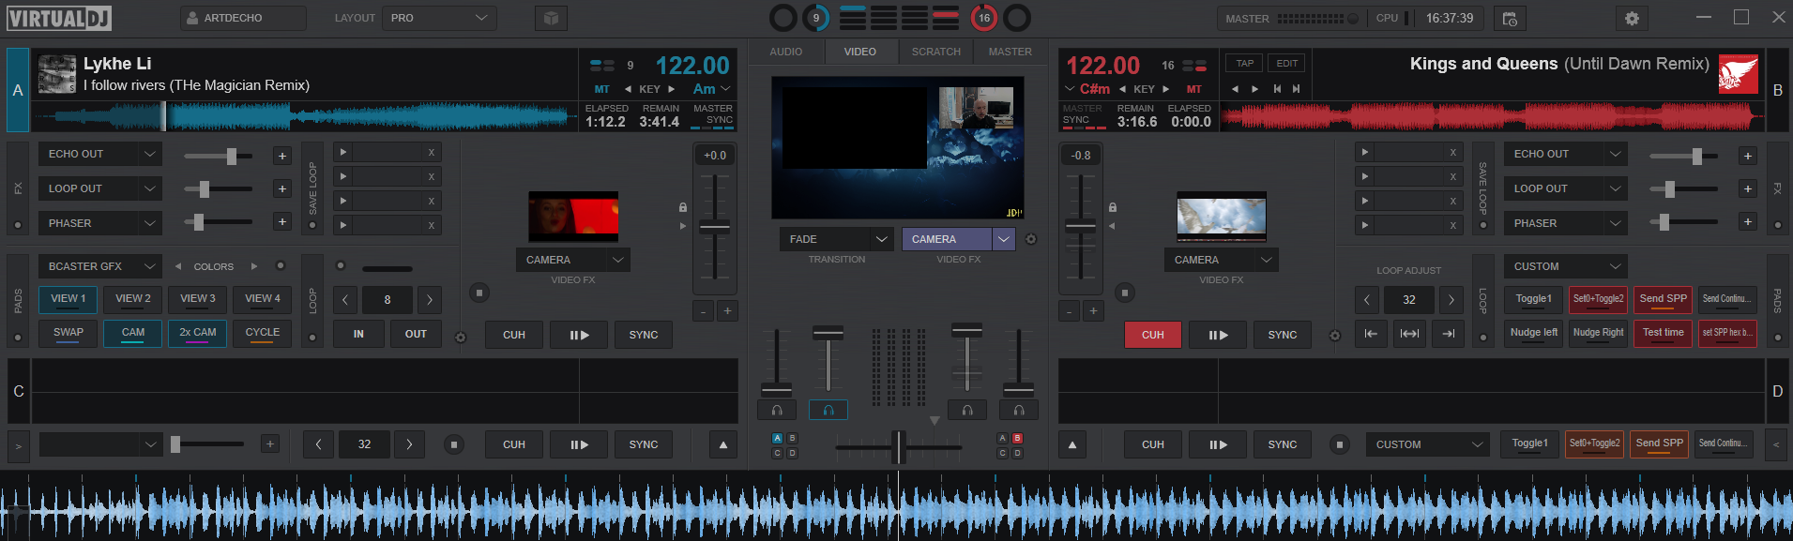Switch to the VIDEO mixer tab

pos(860,52)
